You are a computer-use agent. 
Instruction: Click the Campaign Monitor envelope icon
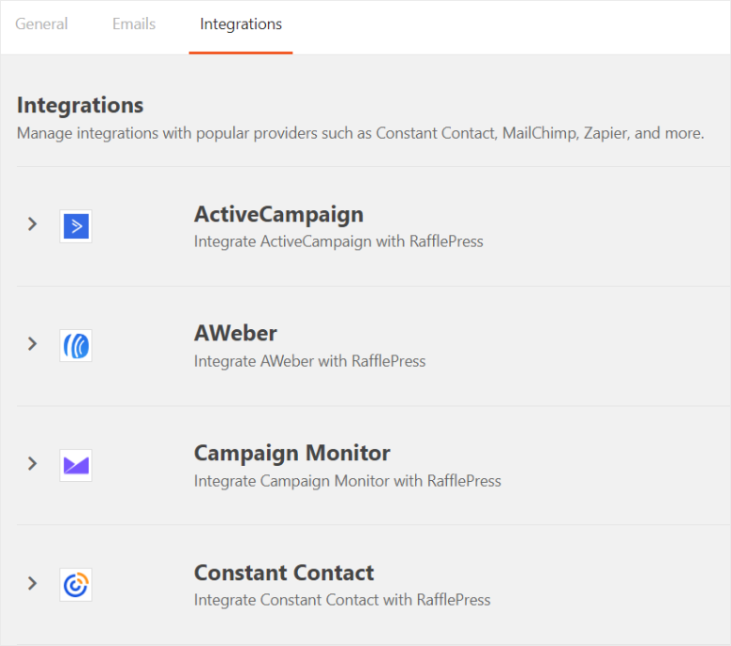pos(76,465)
